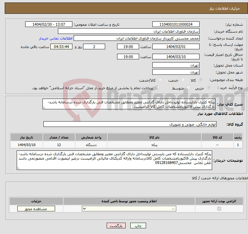The width and height of the screenshot is (248, 234).
Task: Click the نام کالا column header
Action: [154, 138]
